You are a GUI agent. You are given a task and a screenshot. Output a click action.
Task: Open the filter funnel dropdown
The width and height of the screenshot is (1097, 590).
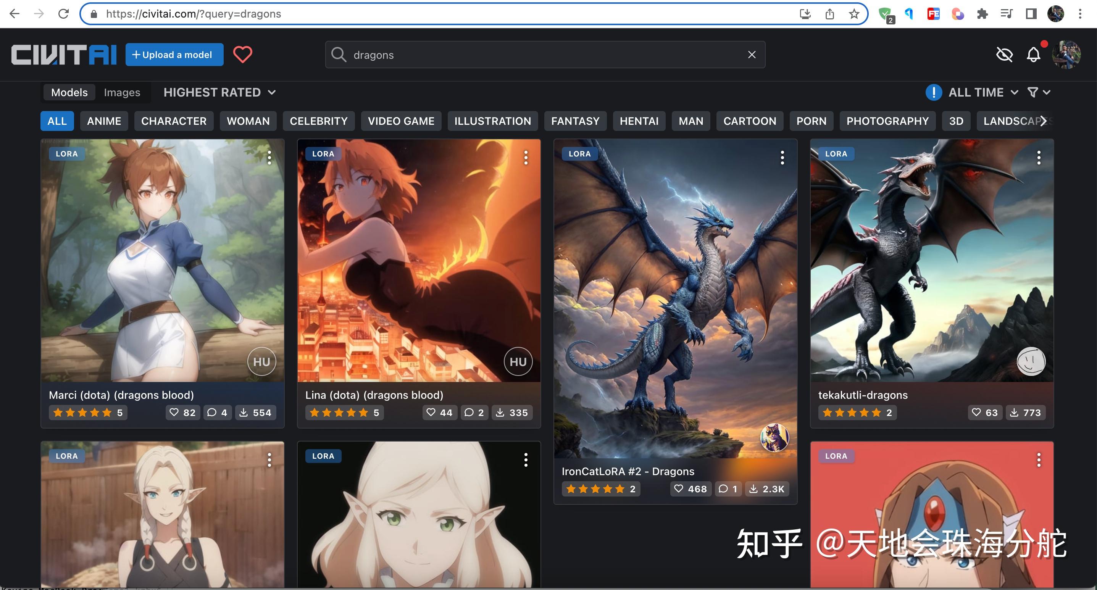click(1038, 92)
